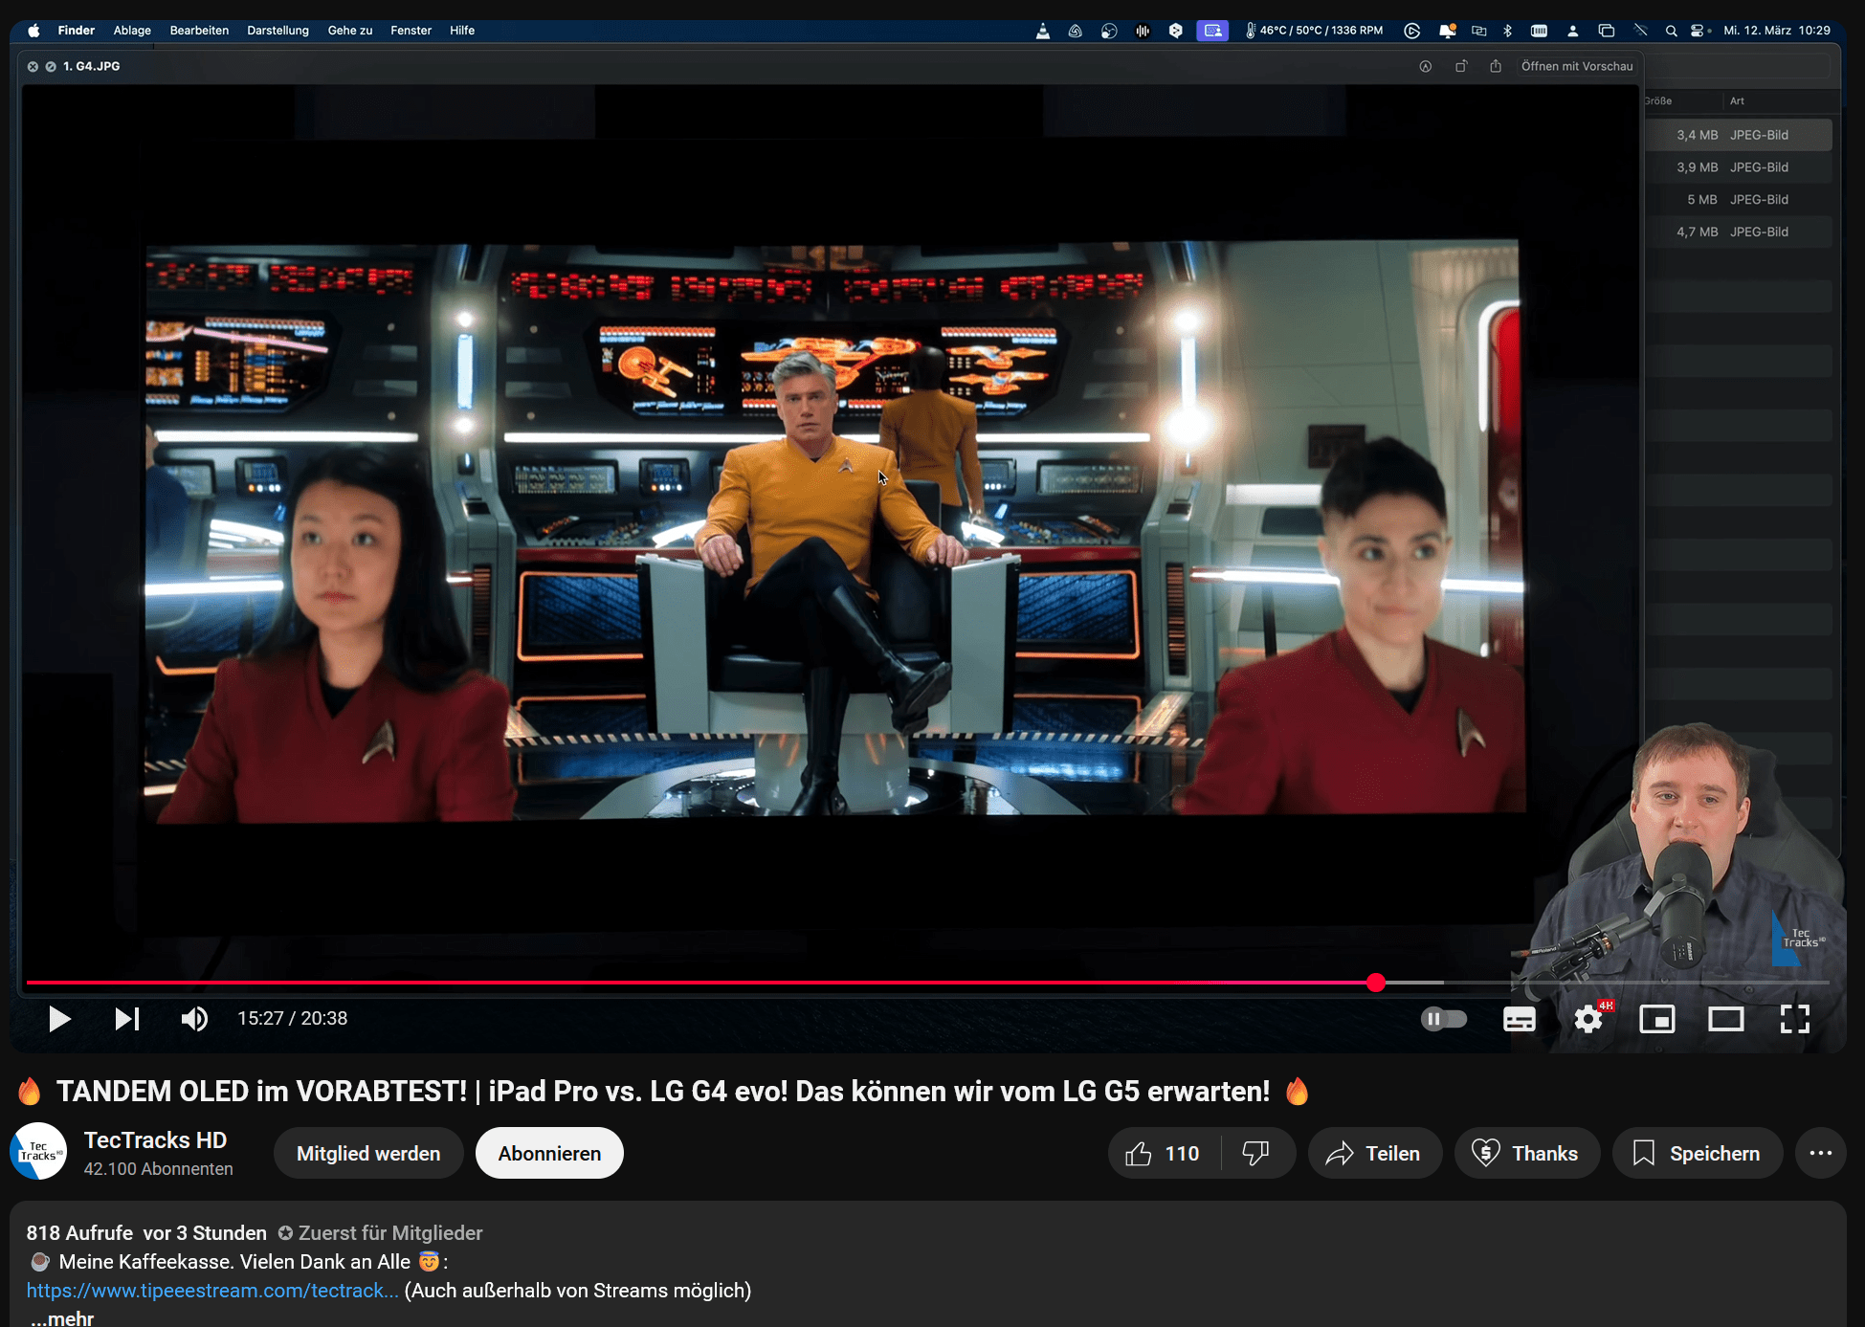
Task: Click the Quick Look share icon
Action: 1496,66
